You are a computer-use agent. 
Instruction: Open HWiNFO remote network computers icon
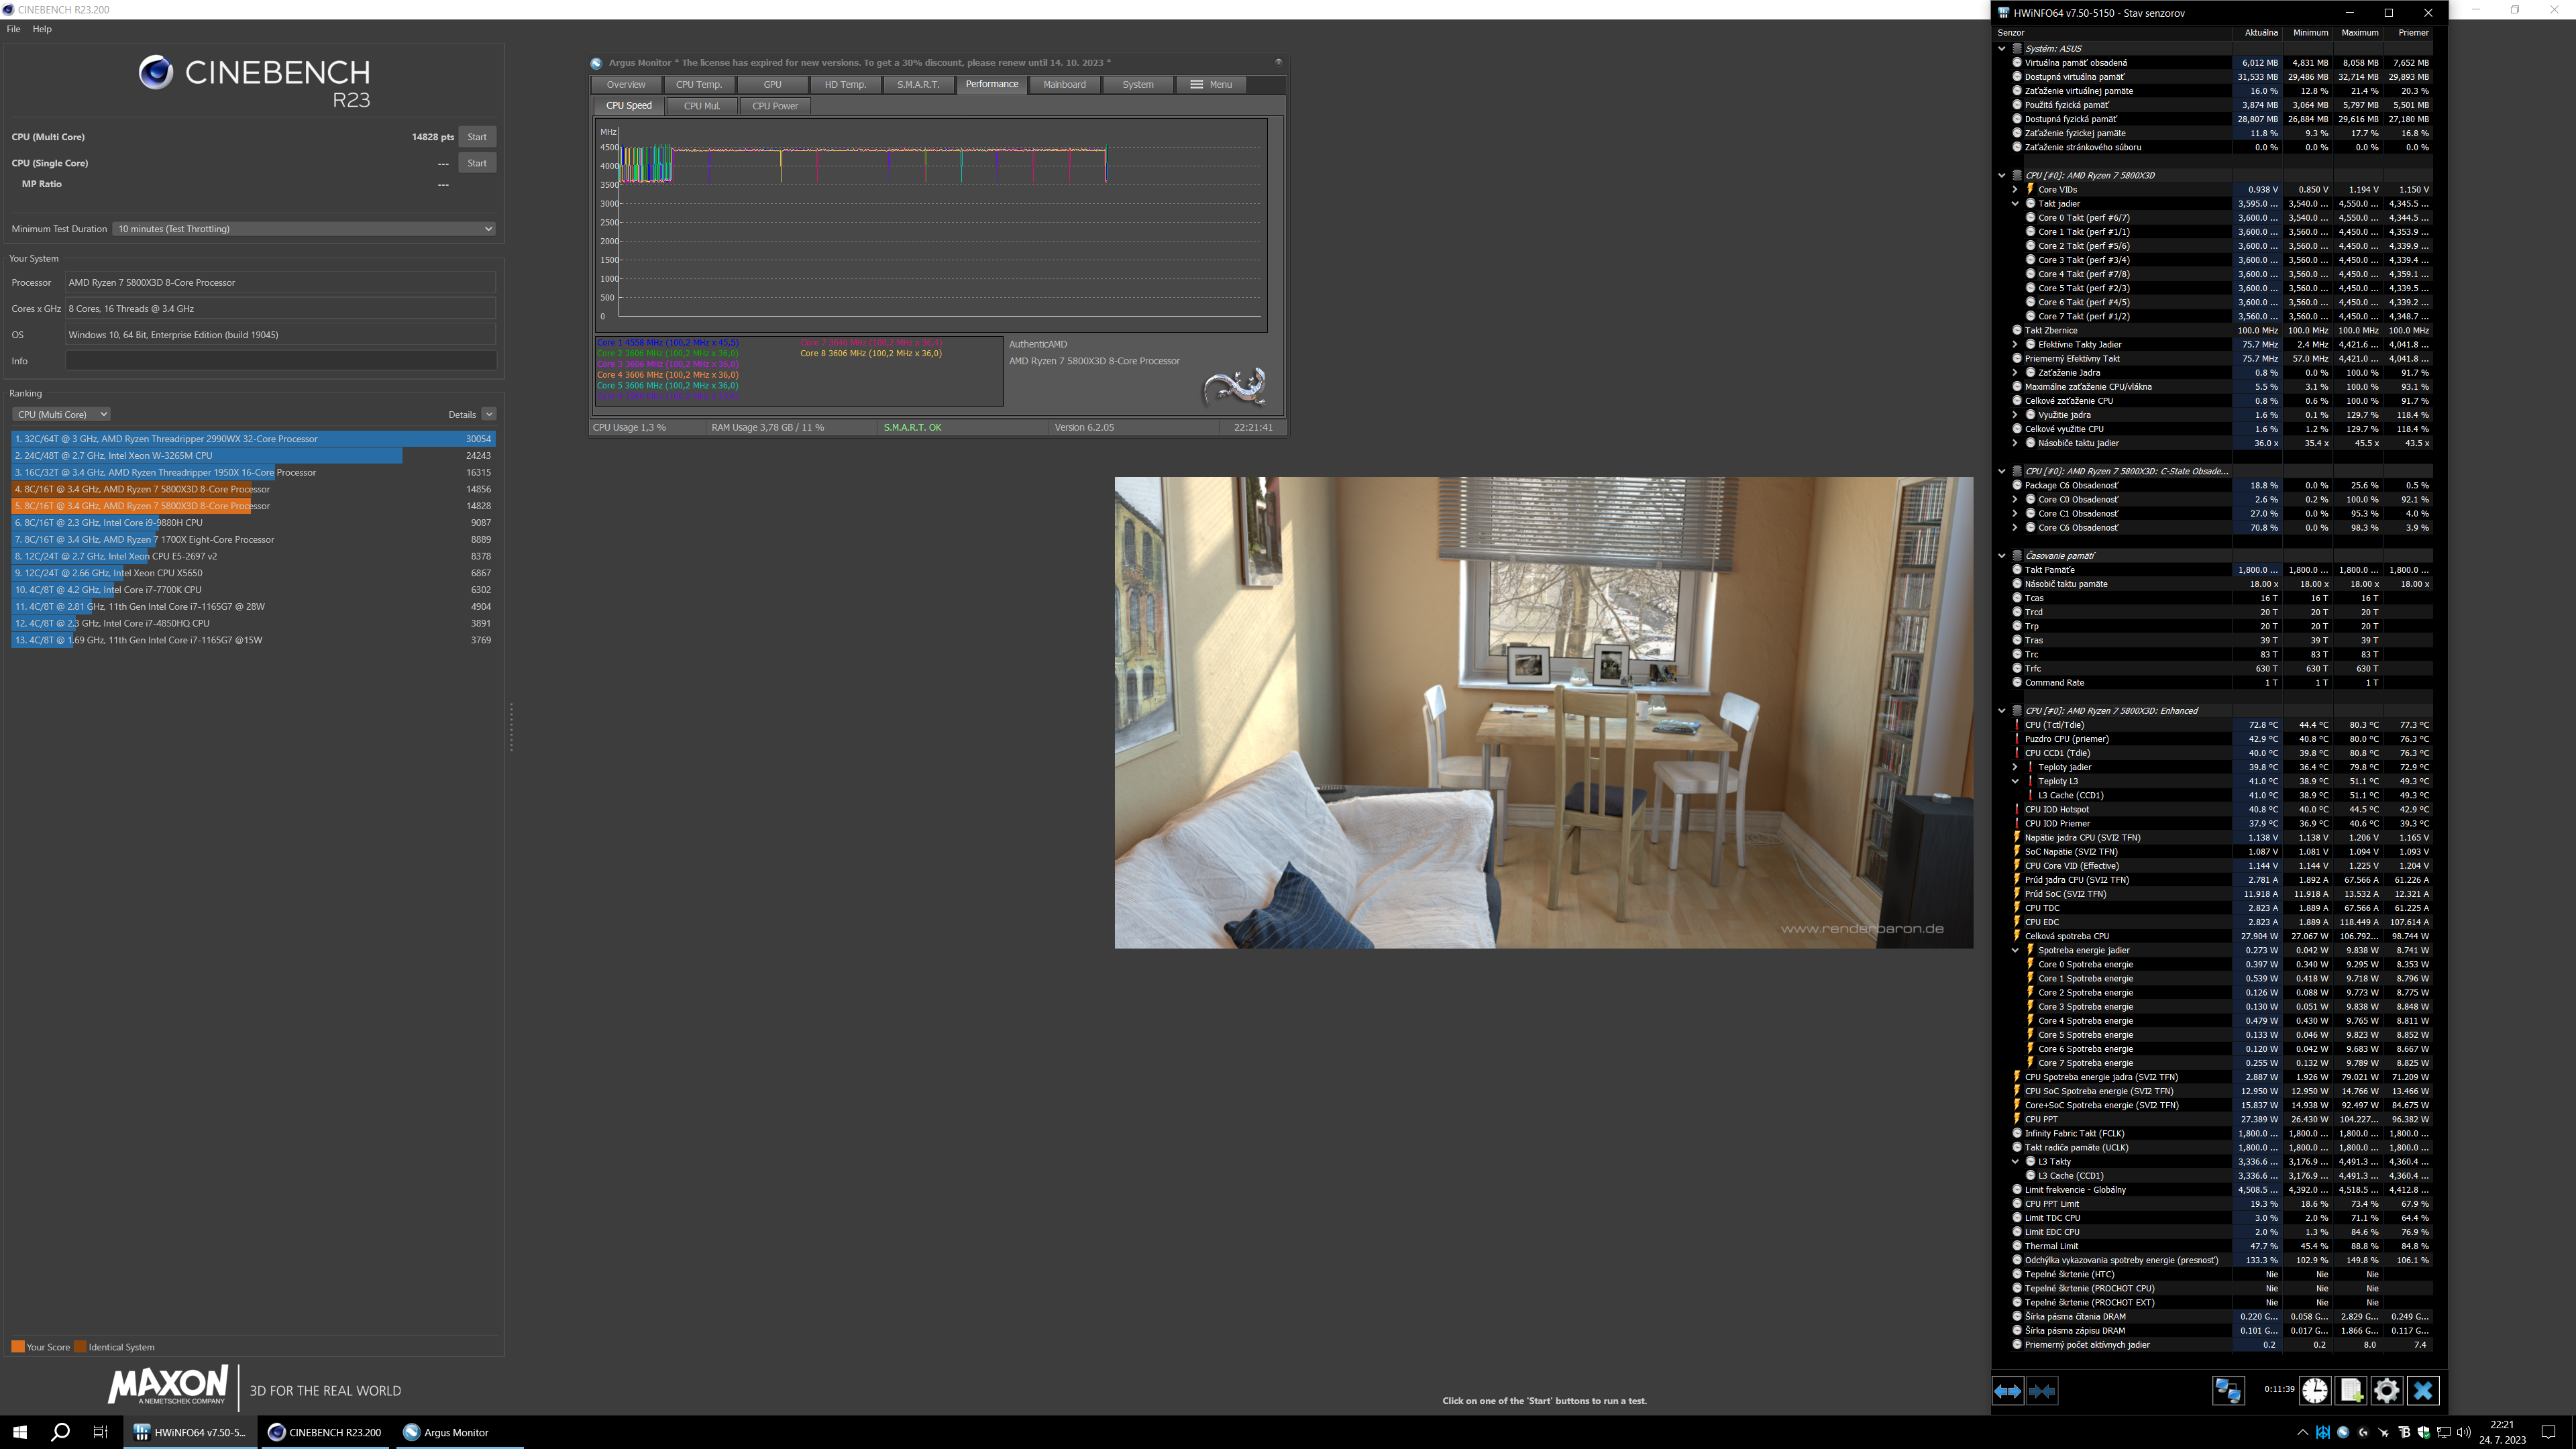[x=2228, y=1391]
